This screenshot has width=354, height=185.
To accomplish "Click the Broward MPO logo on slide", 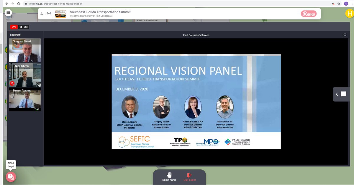I will point(207,142).
